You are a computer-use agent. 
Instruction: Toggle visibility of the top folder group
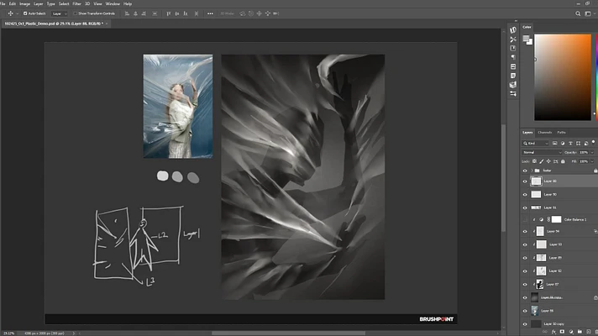(525, 171)
